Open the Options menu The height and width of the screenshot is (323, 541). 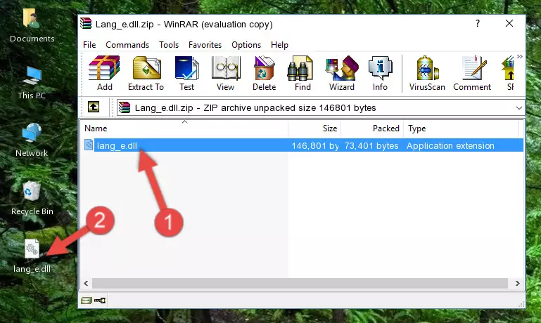[246, 45]
